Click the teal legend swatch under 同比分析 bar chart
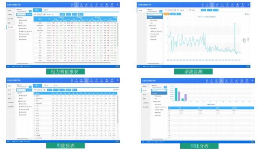Image resolution: width=261 pixels, height=151 pixels. pyautogui.click(x=208, y=104)
